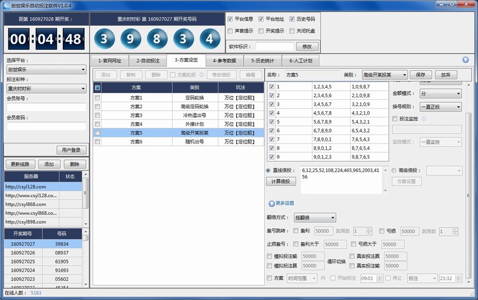Screen dimensions: 478x300
Task: Click the 计算倍投 button
Action: (280, 181)
